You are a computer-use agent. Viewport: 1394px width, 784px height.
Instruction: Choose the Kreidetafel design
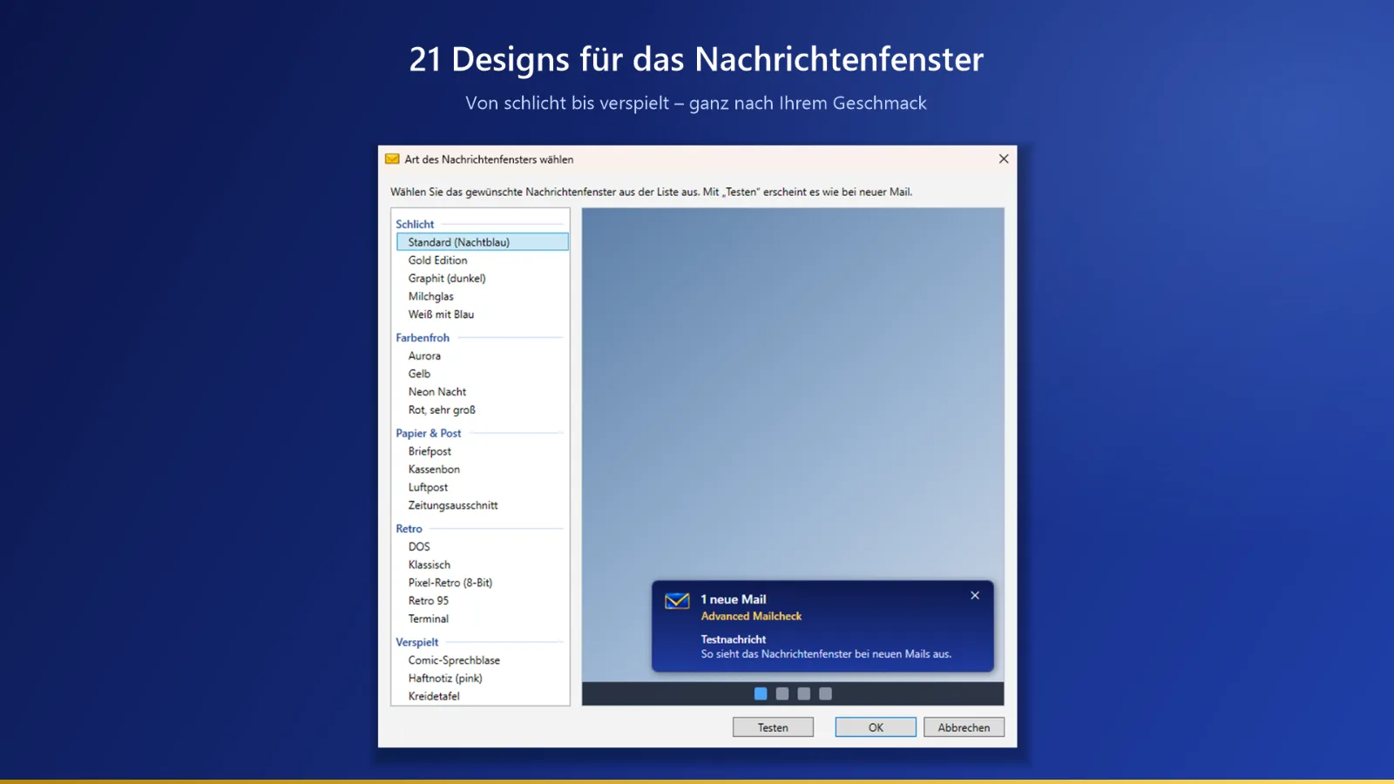(x=482, y=696)
